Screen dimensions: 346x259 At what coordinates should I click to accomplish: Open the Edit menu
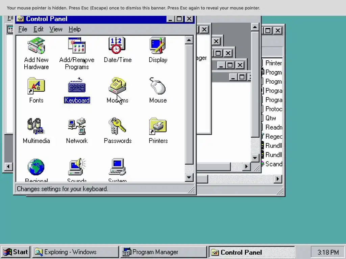39,29
